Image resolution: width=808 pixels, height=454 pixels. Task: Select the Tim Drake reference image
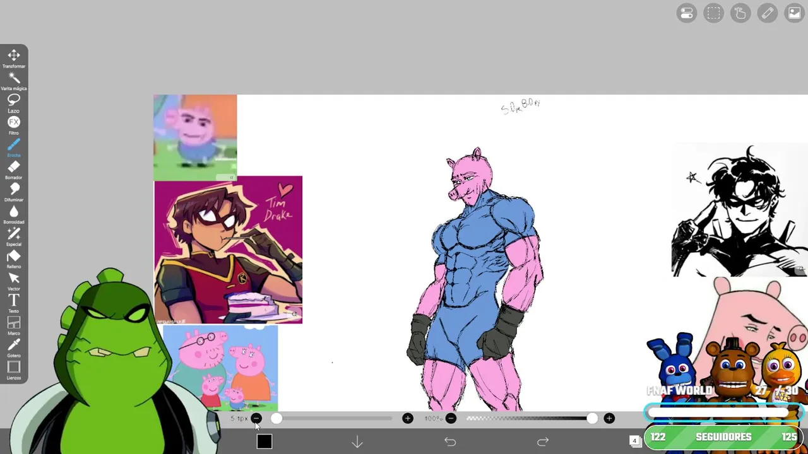pos(228,250)
